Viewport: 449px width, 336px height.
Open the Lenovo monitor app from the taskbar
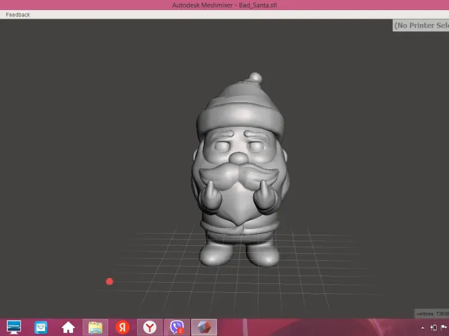pos(13,327)
